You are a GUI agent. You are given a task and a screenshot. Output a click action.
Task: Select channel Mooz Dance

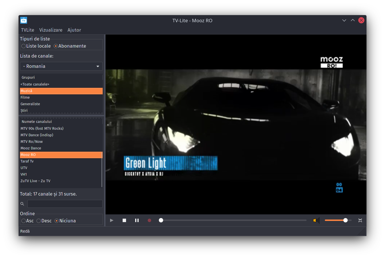pos(60,148)
